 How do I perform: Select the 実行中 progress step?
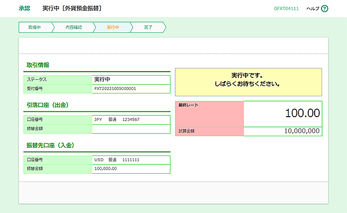pyautogui.click(x=113, y=27)
